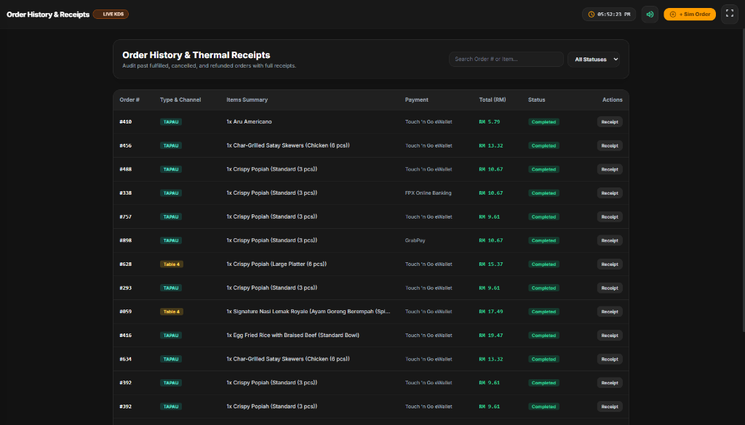
Task: Click the TAPAU tag on order #338
Action: (171, 193)
